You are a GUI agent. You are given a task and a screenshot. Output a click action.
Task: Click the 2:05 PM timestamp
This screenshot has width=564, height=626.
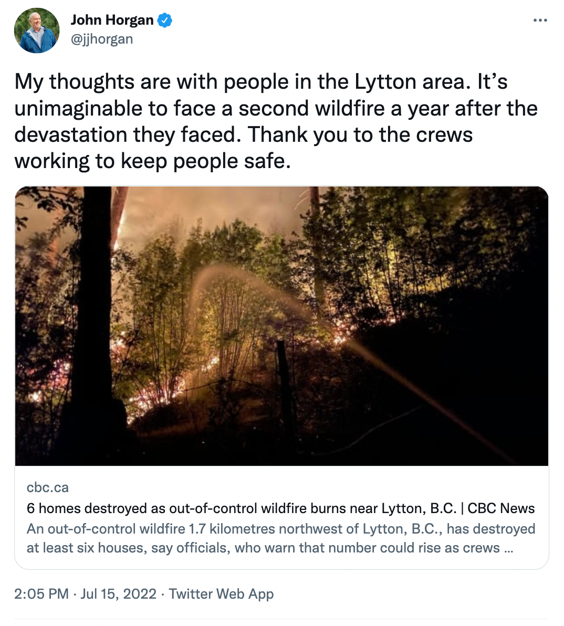(x=41, y=594)
